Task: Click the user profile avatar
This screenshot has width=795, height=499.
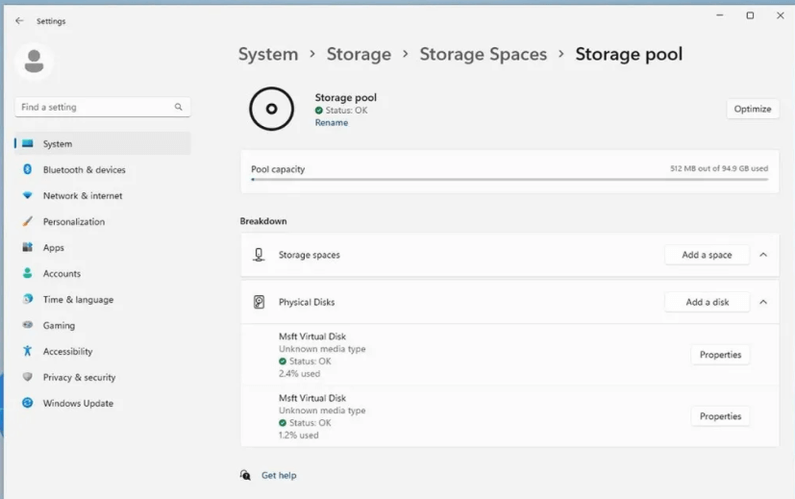Action: click(34, 62)
